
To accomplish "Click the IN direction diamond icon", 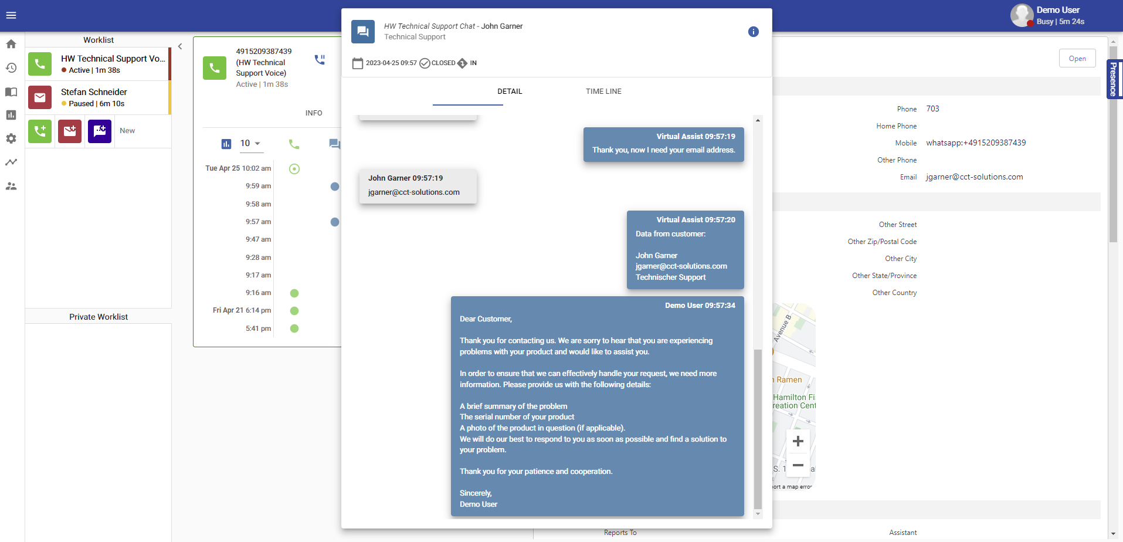I will tap(462, 63).
